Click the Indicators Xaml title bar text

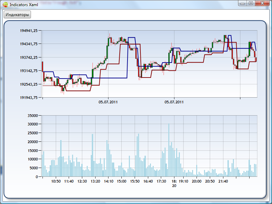click(23, 5)
